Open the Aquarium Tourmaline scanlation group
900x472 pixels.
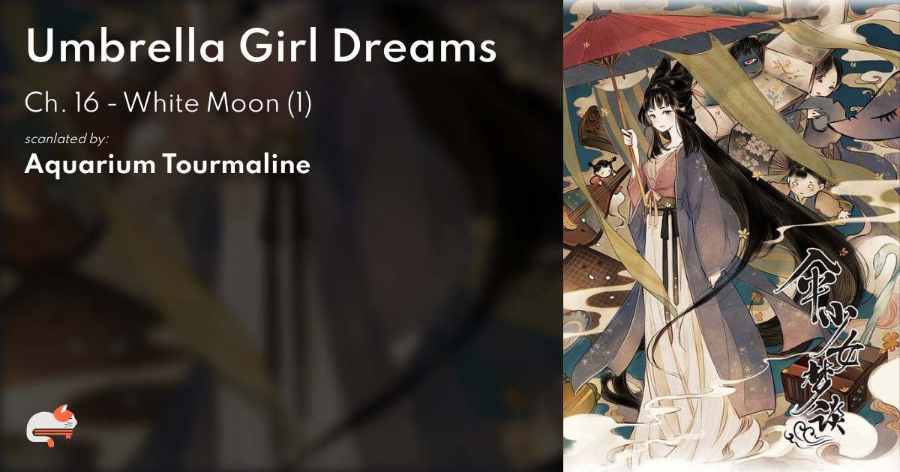(167, 165)
